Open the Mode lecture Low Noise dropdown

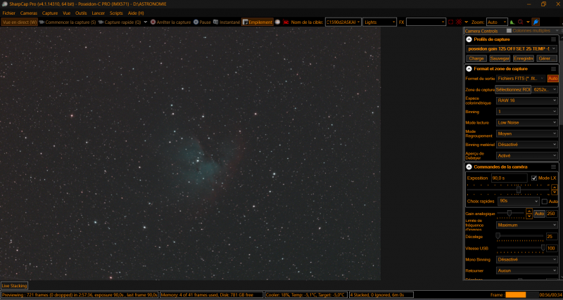[526, 122]
